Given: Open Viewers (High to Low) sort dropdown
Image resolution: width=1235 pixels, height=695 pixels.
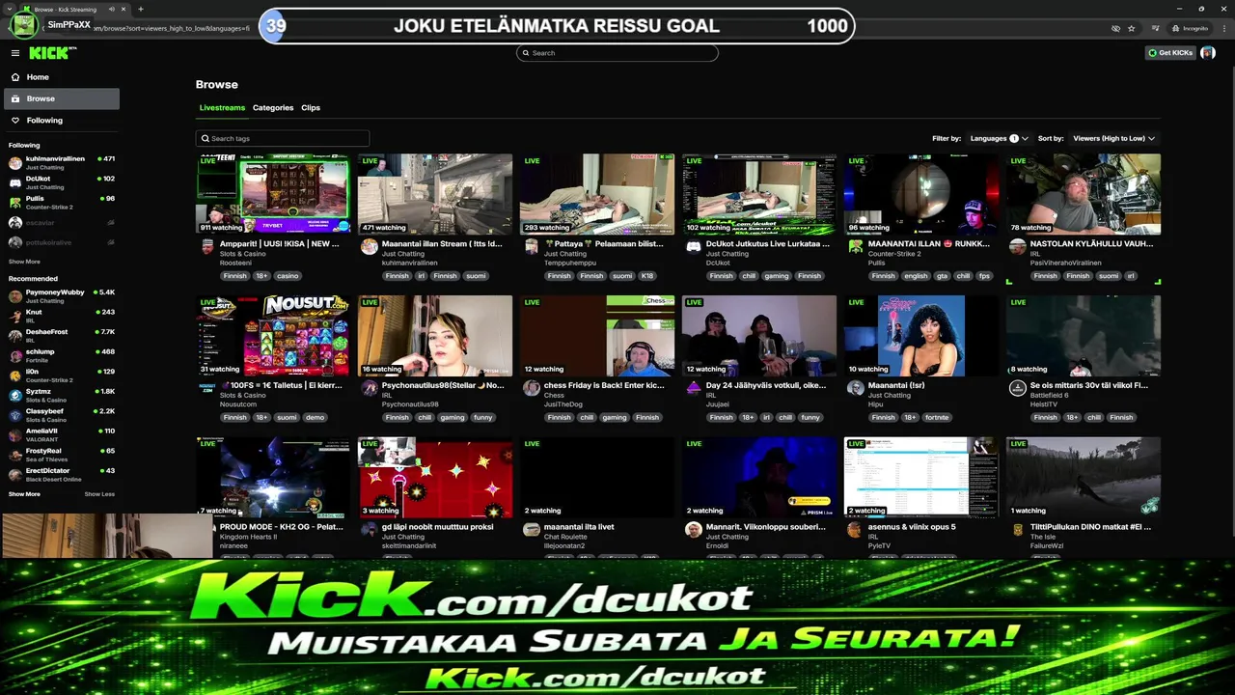Looking at the screenshot, I should (1113, 138).
